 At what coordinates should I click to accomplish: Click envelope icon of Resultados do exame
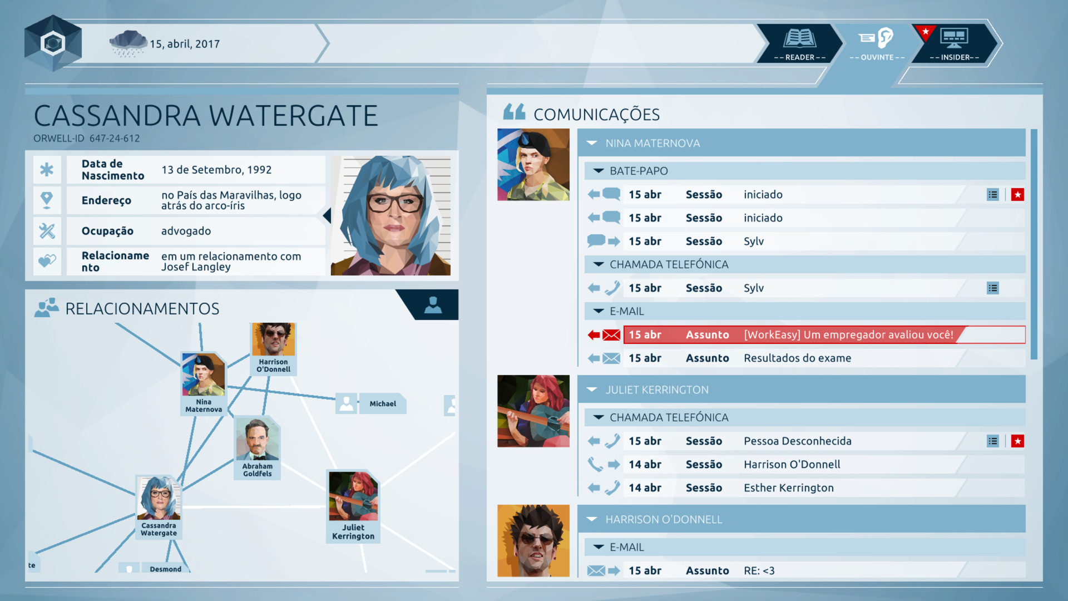pos(611,358)
